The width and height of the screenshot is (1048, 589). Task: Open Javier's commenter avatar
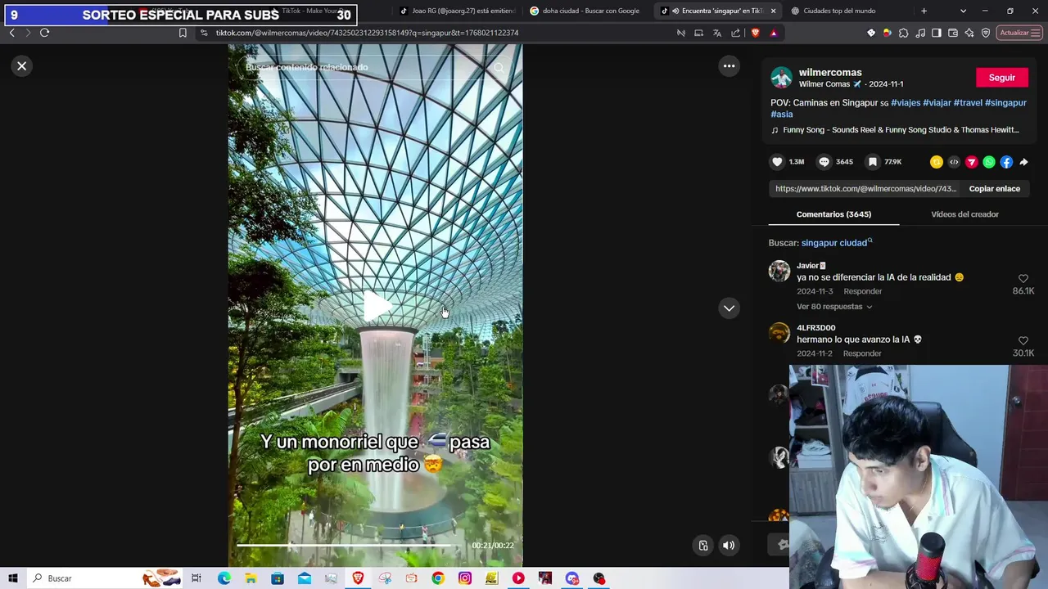click(779, 271)
